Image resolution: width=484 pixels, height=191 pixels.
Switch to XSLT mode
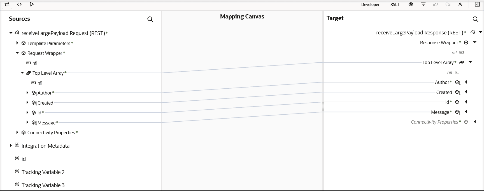[395, 4]
